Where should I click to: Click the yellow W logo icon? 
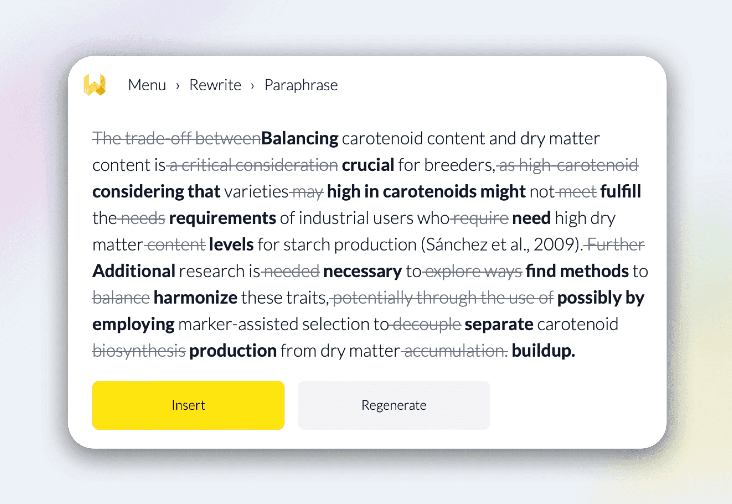[94, 85]
